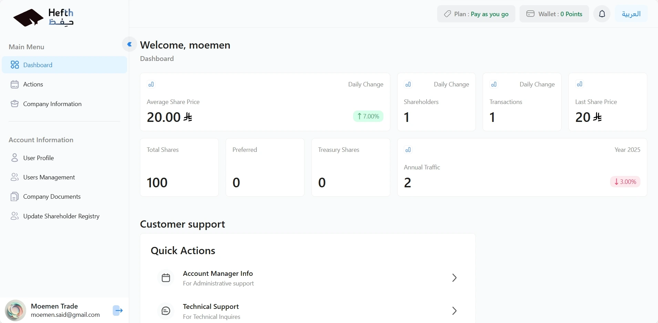Screen dimensions: 658x323
Task: Switch language to Arabic
Action: [631, 14]
